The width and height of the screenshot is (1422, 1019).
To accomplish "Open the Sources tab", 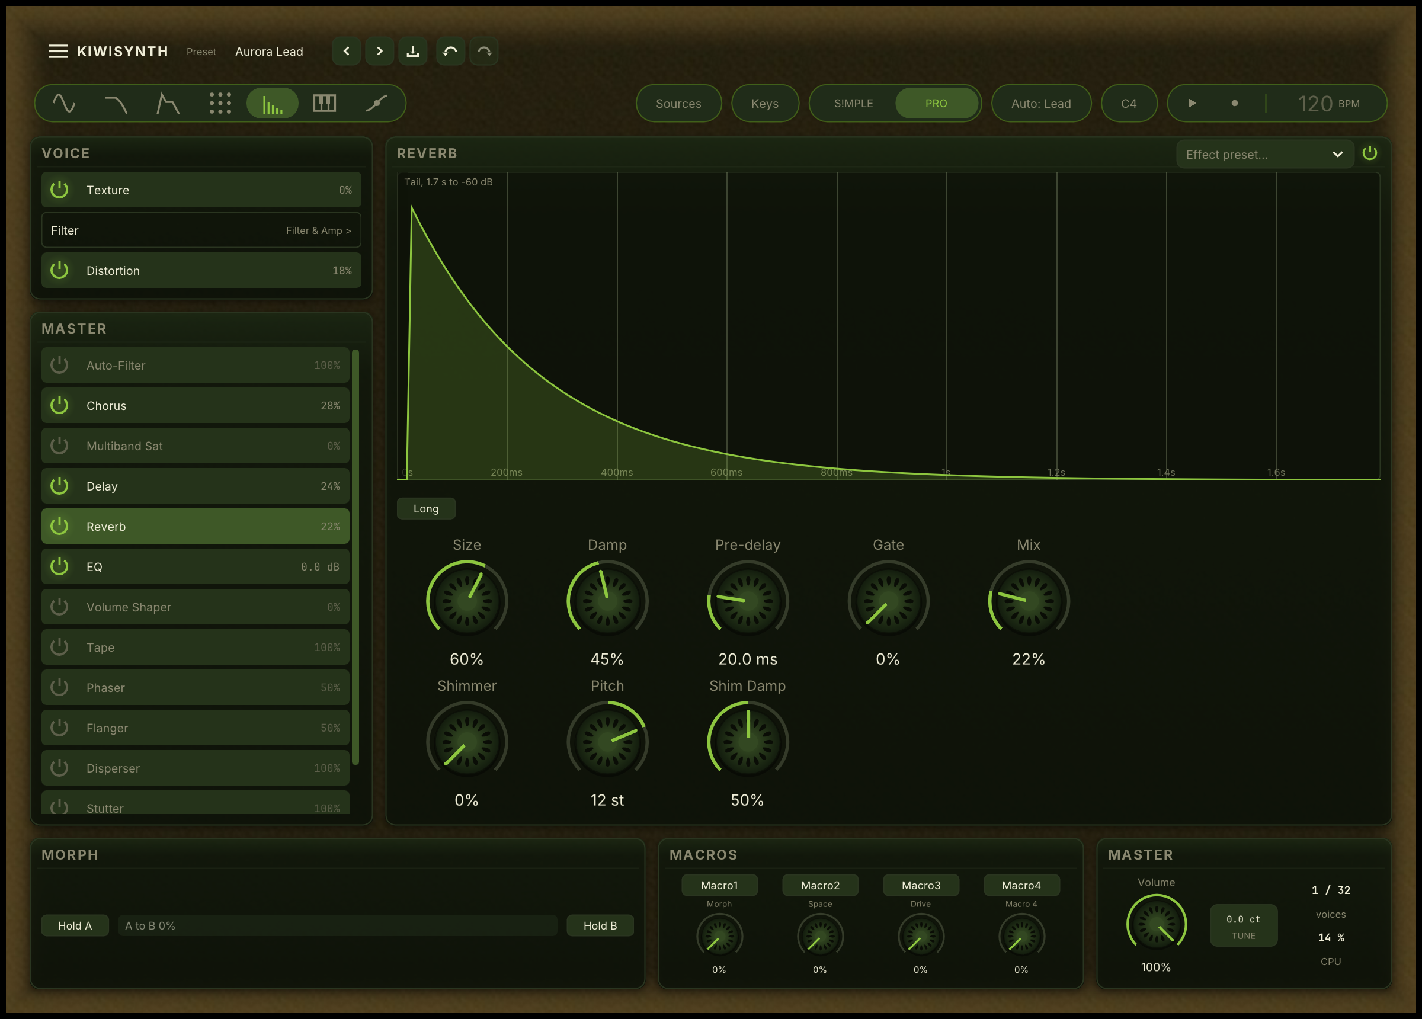I will click(678, 104).
